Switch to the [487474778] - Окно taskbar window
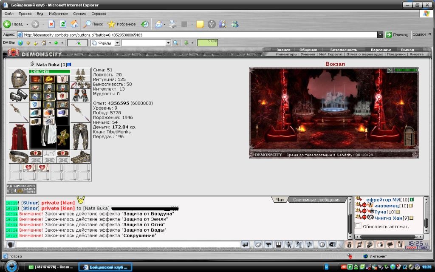 51,267
